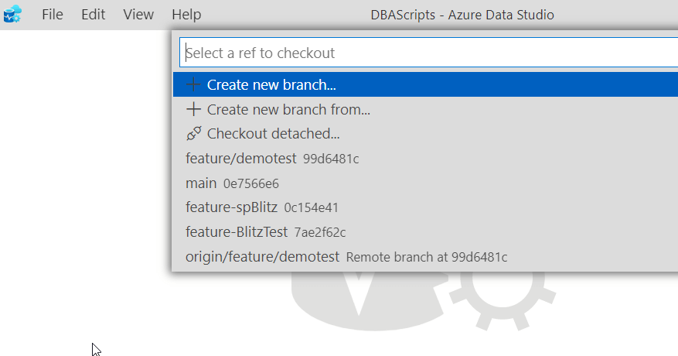The width and height of the screenshot is (678, 356).
Task: Click the 'DBAScripts - Azure Data Studio' window title
Action: 461,15
